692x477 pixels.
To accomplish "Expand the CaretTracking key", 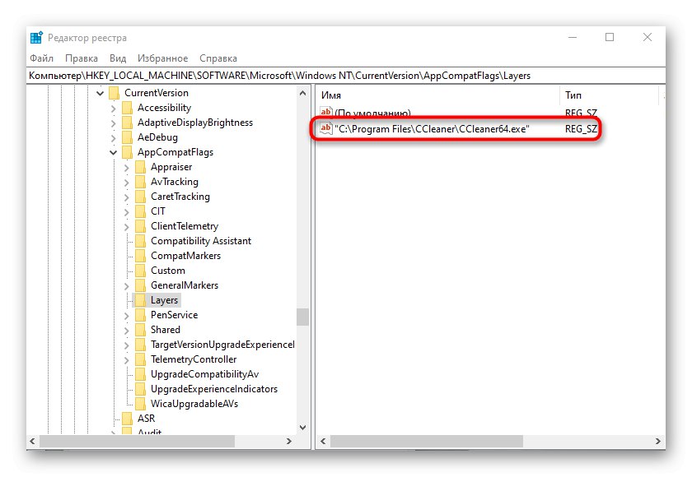I will [x=127, y=197].
